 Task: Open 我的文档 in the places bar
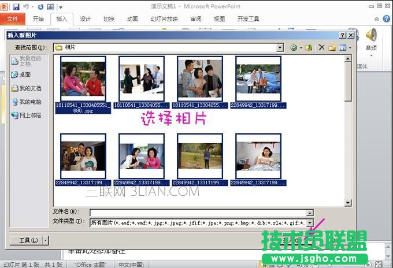coord(27,88)
